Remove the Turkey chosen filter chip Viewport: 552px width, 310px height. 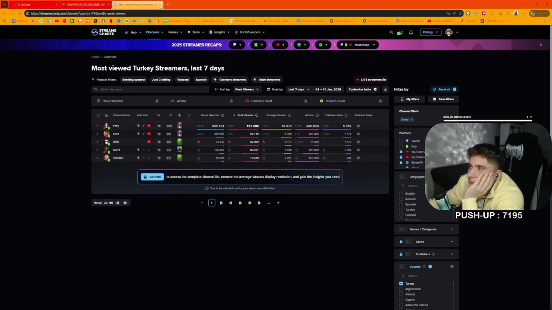[x=411, y=120]
